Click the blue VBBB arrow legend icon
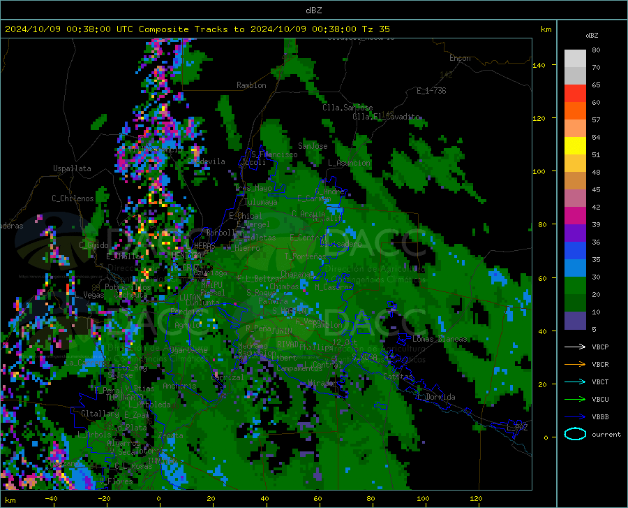Image resolution: width=628 pixels, height=508 pixels. click(575, 416)
